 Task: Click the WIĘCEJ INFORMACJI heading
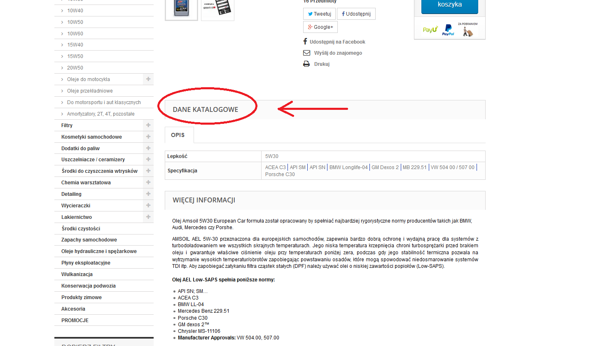204,200
